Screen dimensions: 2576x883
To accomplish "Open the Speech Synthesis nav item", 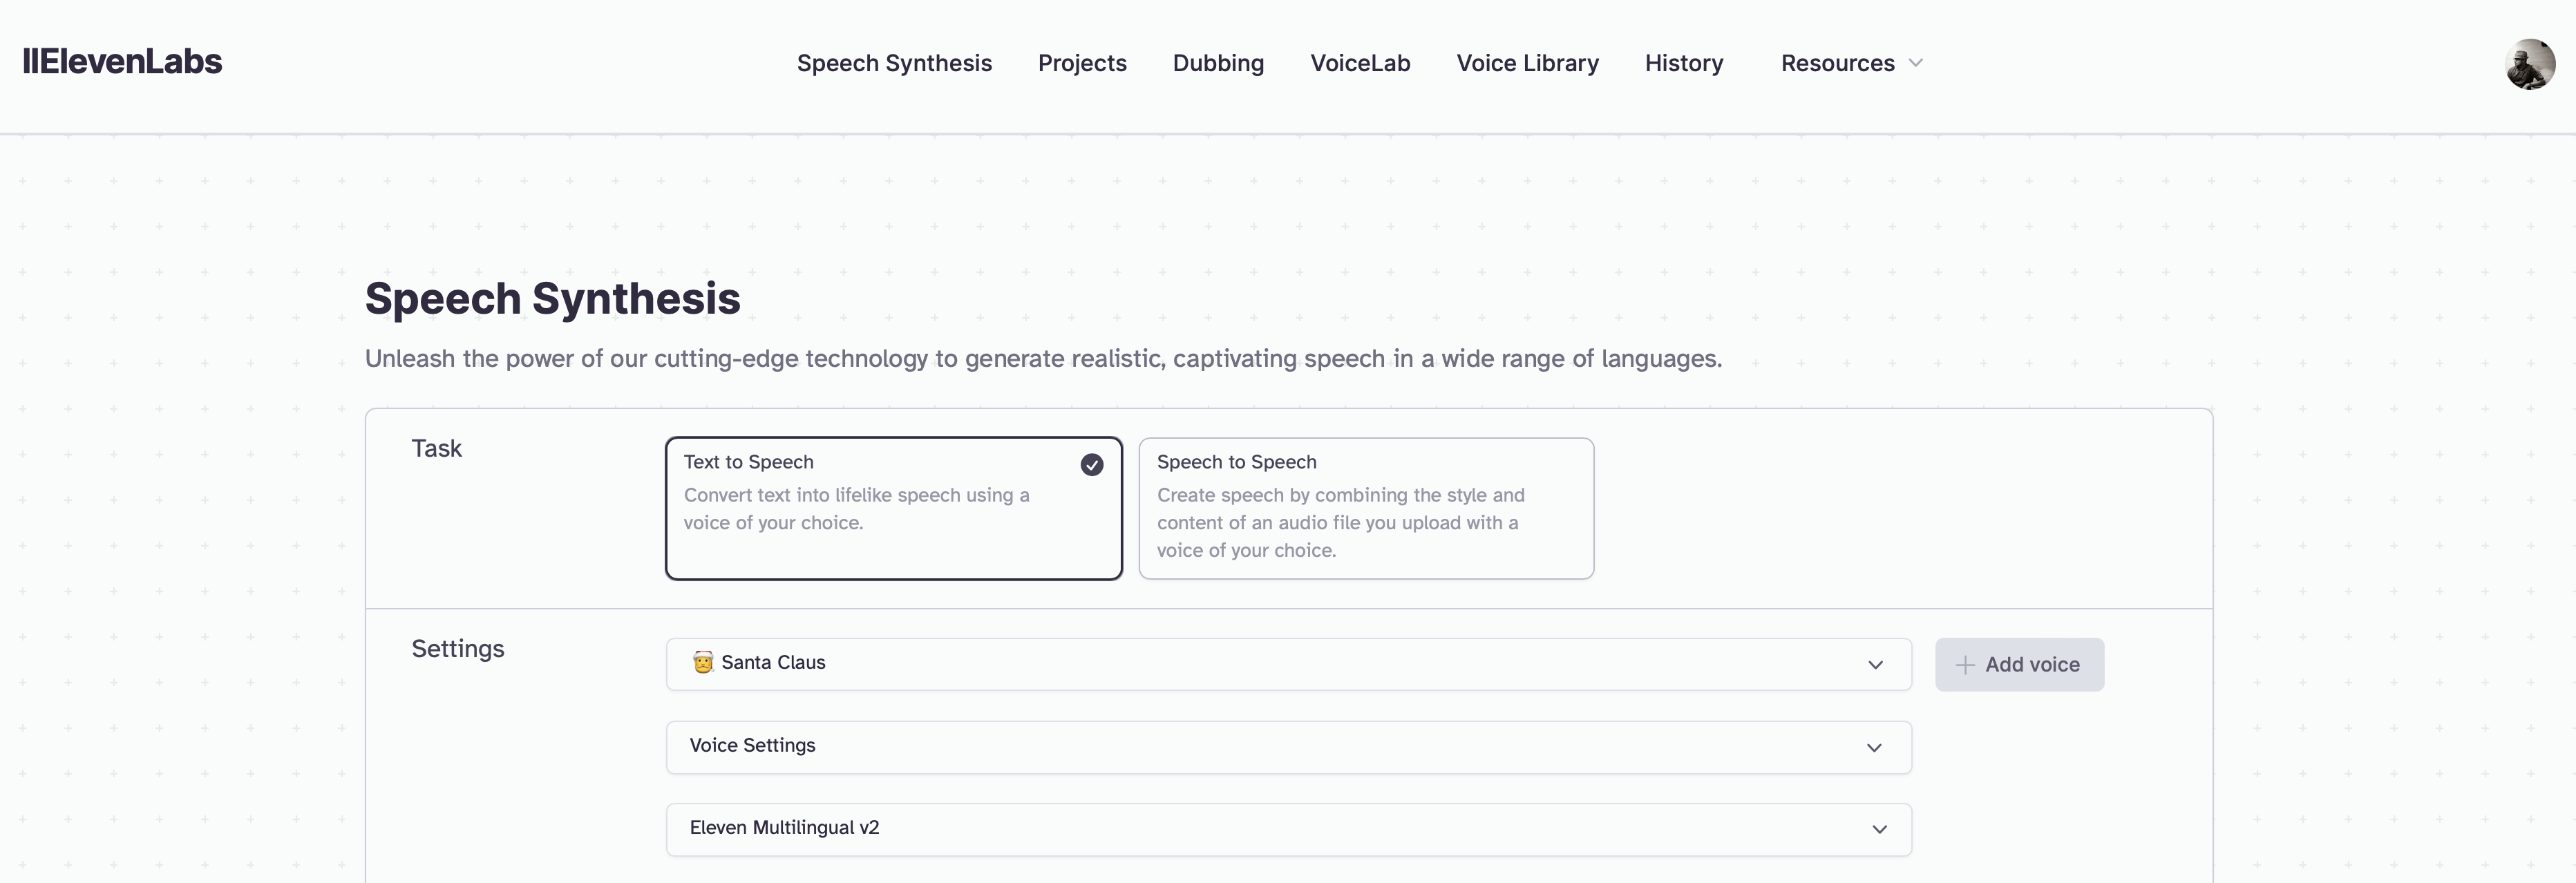I will (x=894, y=63).
